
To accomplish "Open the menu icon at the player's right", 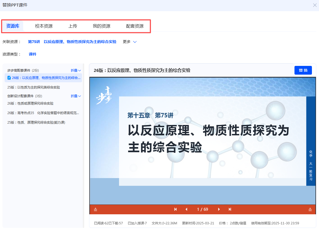I will click(x=310, y=209).
